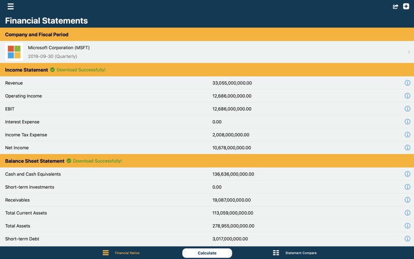Image resolution: width=414 pixels, height=259 pixels.
Task: Show info for Income Tax Expense row
Action: click(407, 135)
